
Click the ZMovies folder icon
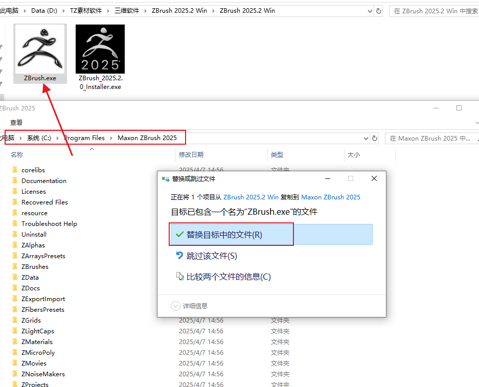[x=15, y=363]
